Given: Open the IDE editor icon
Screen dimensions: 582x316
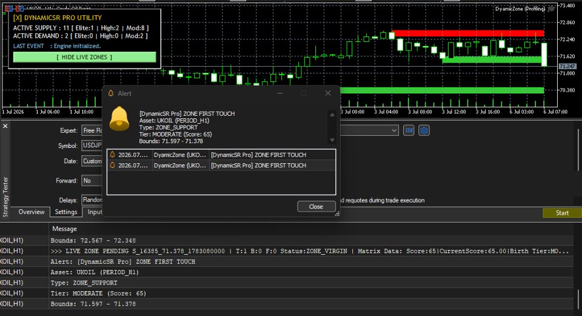Looking at the screenshot, I should click(x=409, y=130).
